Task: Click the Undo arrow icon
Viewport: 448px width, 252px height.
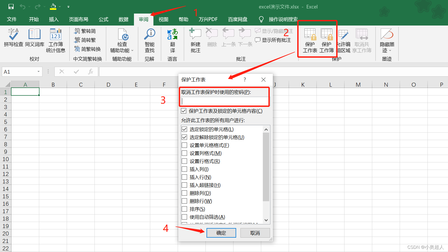Action: tap(23, 7)
